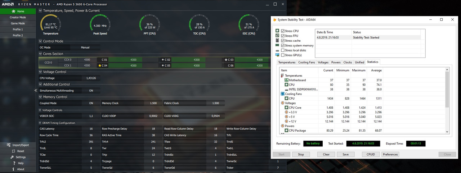Viewport: 461px width, 173px height.
Task: Collapse the Voltage Control section
Action: coord(40,72)
